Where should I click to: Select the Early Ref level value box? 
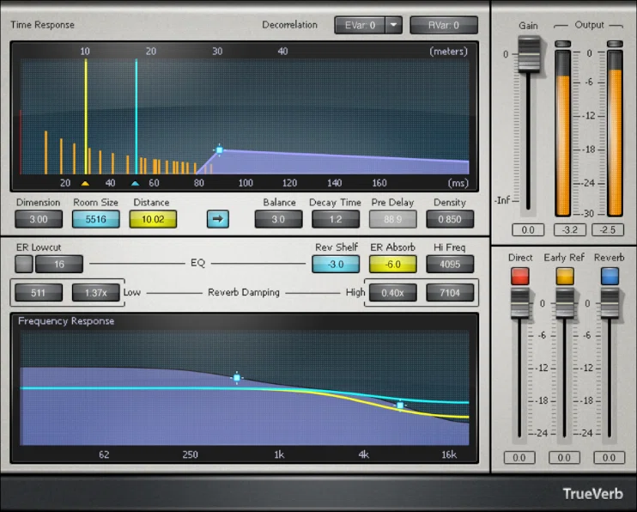point(564,458)
